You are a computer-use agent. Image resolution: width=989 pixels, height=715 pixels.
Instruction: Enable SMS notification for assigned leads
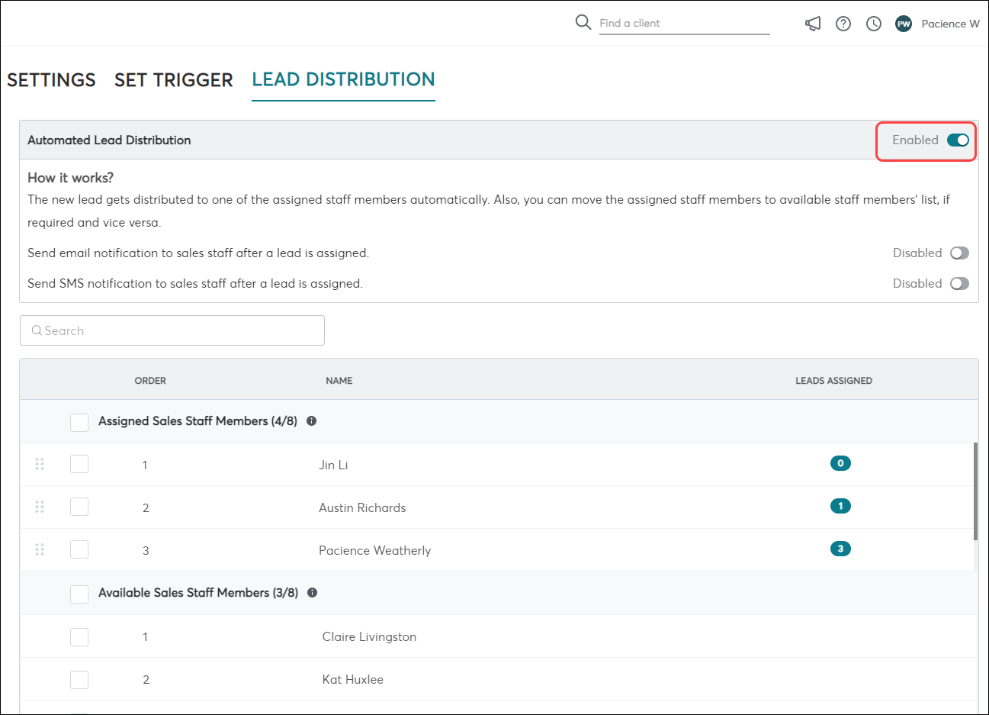pyautogui.click(x=959, y=283)
